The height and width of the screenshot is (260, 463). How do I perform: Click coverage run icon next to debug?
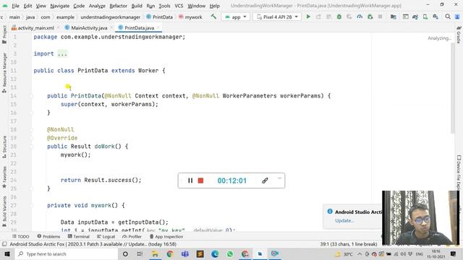pyautogui.click(x=349, y=17)
